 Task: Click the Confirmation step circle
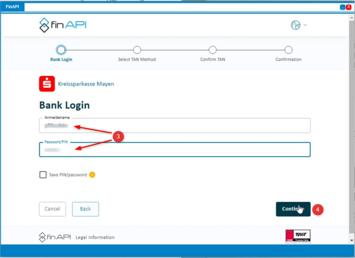click(x=288, y=50)
